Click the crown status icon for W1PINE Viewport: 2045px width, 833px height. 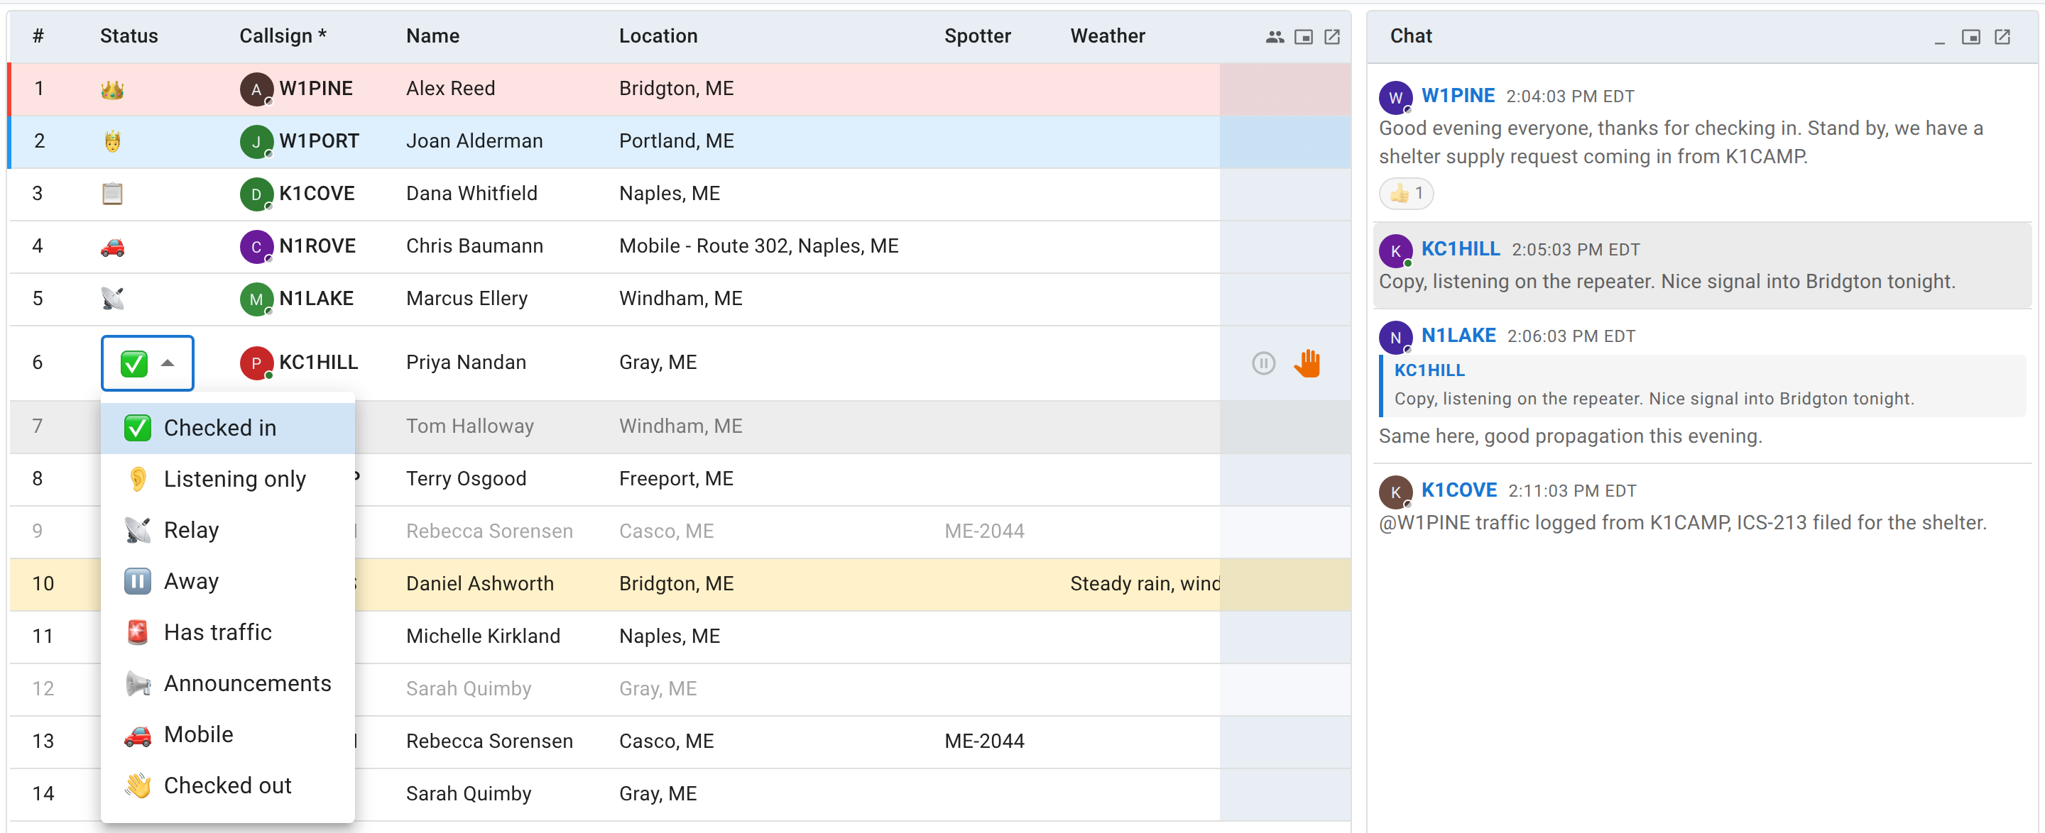point(112,89)
